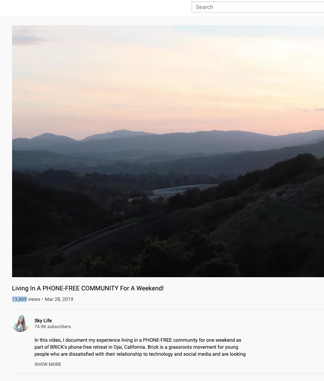
Task: Click the word 'views' beside the count
Action: [x=34, y=299]
